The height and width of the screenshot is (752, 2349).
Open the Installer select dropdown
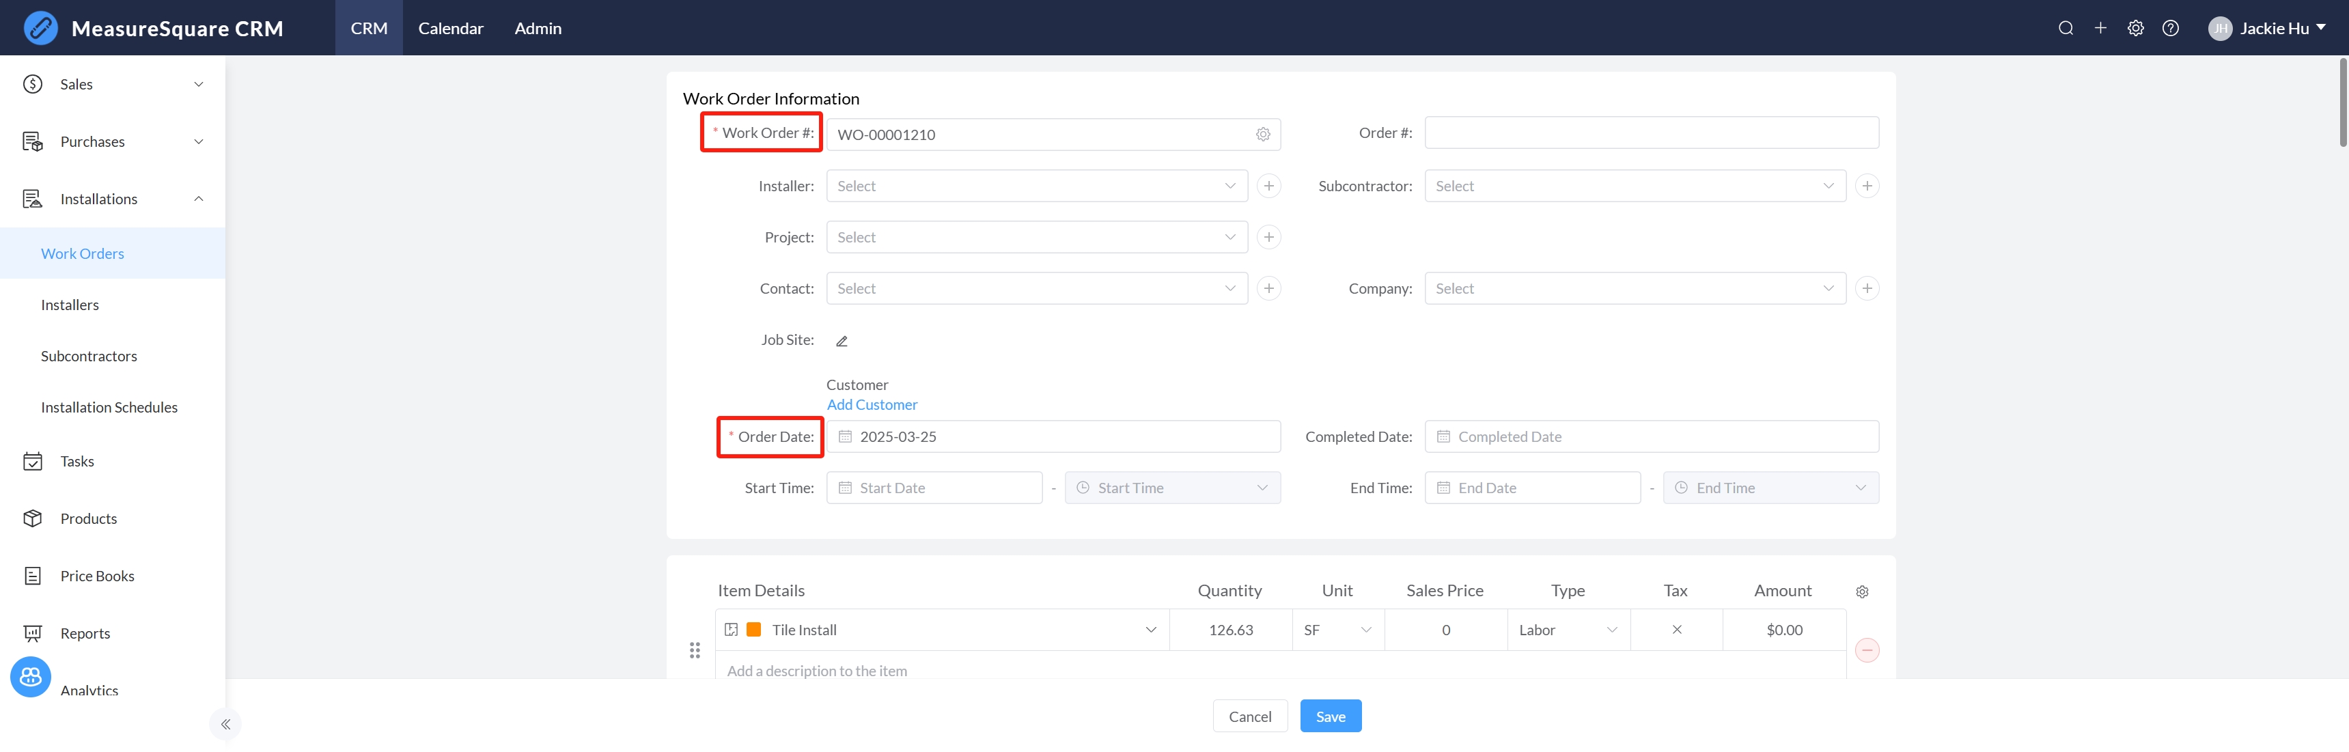tap(1036, 186)
